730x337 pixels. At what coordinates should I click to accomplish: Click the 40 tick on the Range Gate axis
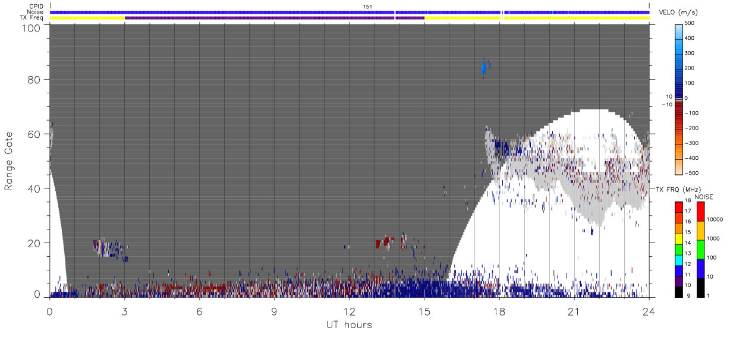tap(33, 188)
